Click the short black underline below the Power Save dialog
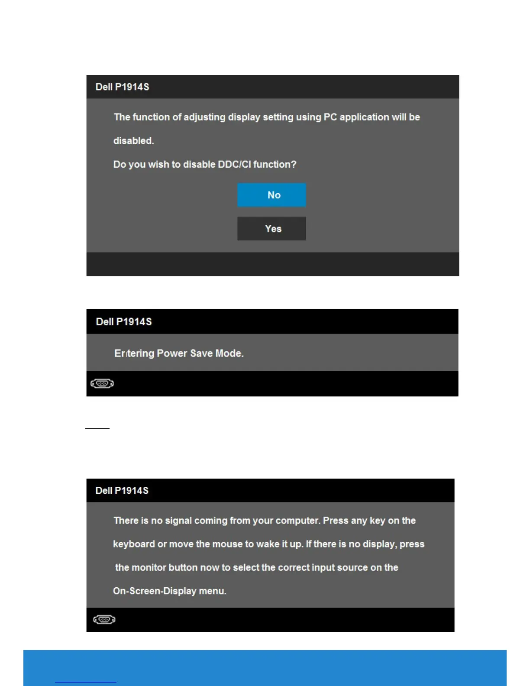Image resolution: width=530 pixels, height=686 pixels. pyautogui.click(x=97, y=428)
